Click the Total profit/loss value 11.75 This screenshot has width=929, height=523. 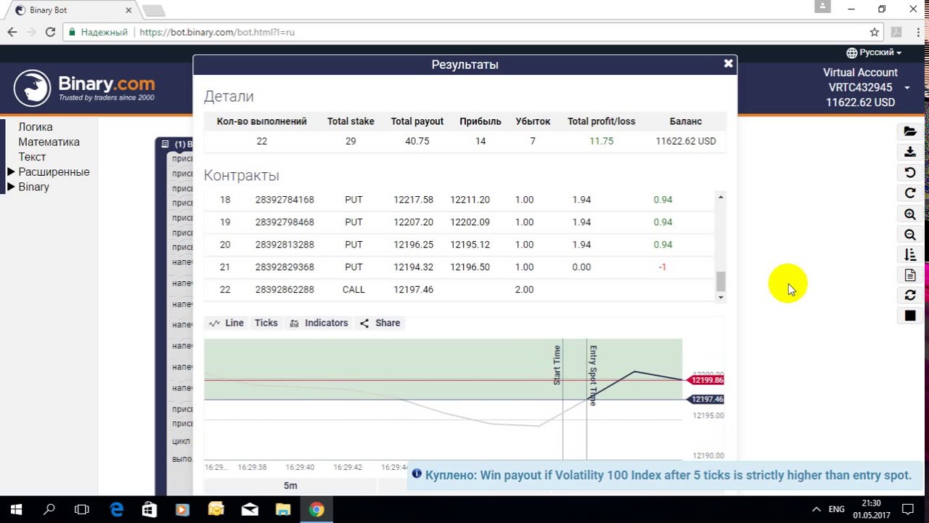pos(601,142)
